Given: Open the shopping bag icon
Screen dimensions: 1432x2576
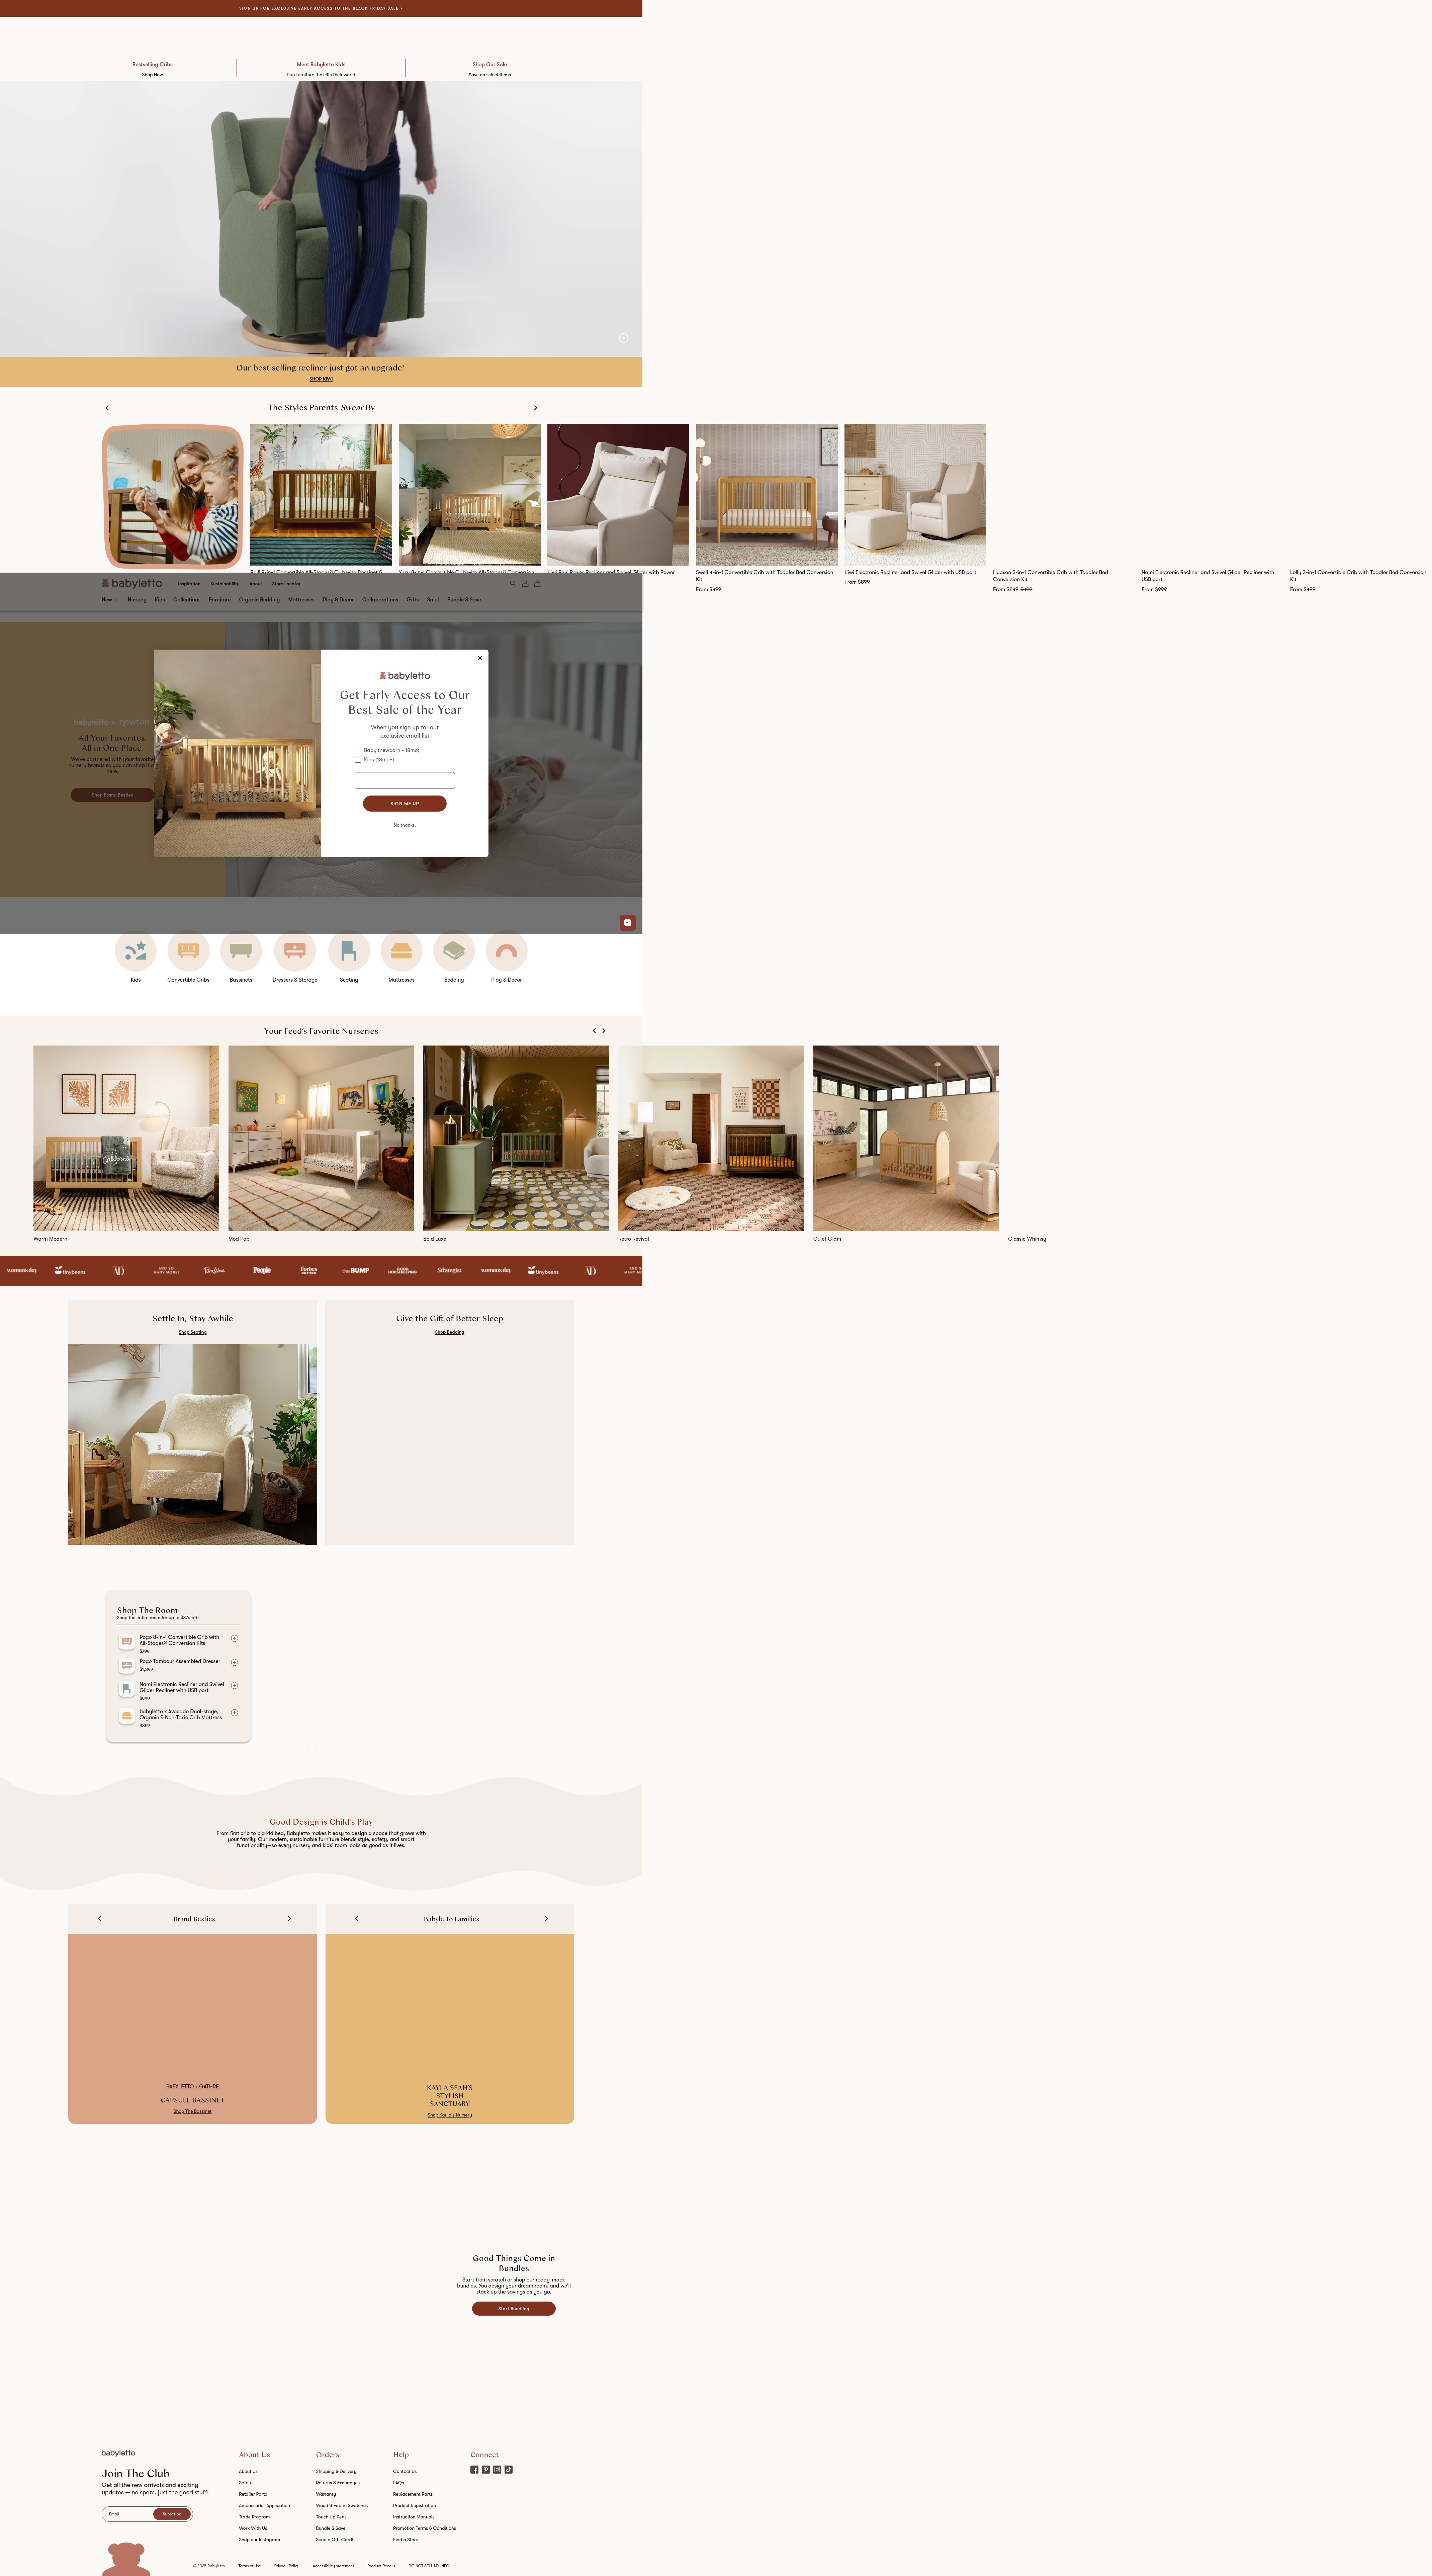Looking at the screenshot, I should pyautogui.click(x=537, y=584).
